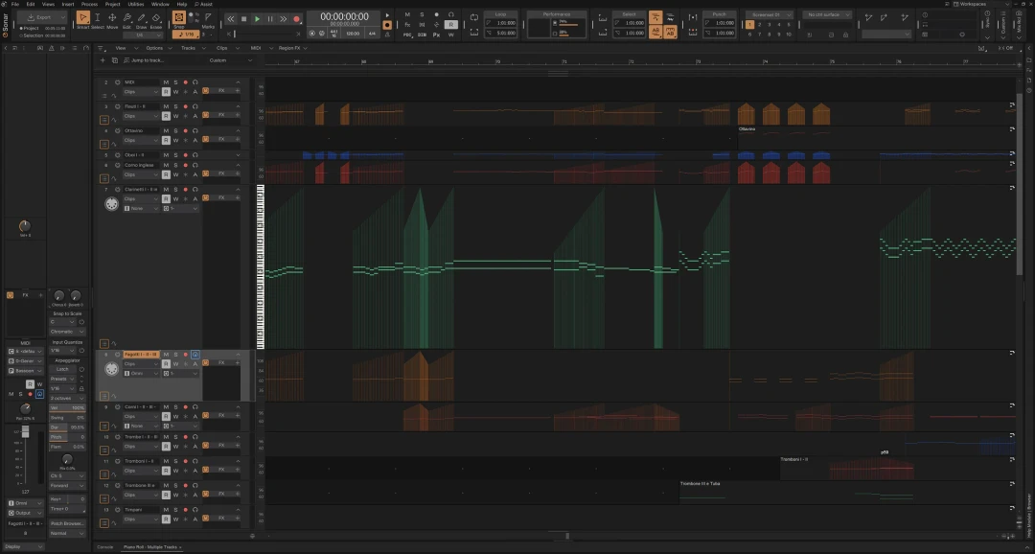
Task: Pick the Move tool
Action: (112, 20)
